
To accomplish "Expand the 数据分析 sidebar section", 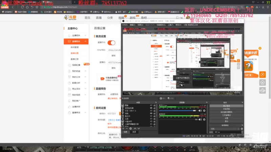I will (85, 83).
